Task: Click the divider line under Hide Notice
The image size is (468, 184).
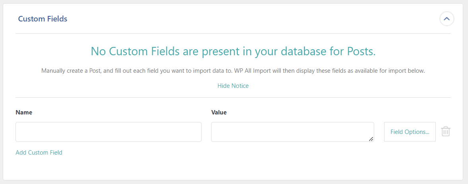Action: [x=233, y=97]
